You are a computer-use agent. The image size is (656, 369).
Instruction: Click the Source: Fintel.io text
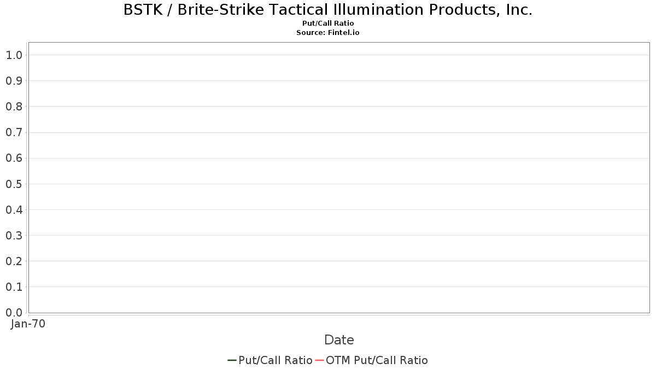[x=328, y=33]
